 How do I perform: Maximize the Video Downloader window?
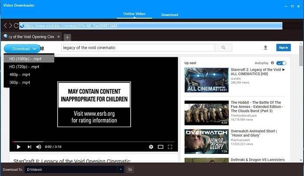(292, 6)
